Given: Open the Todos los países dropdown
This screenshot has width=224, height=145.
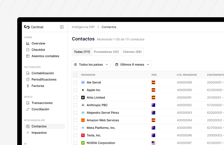Looking at the screenshot, I should coord(91,64).
